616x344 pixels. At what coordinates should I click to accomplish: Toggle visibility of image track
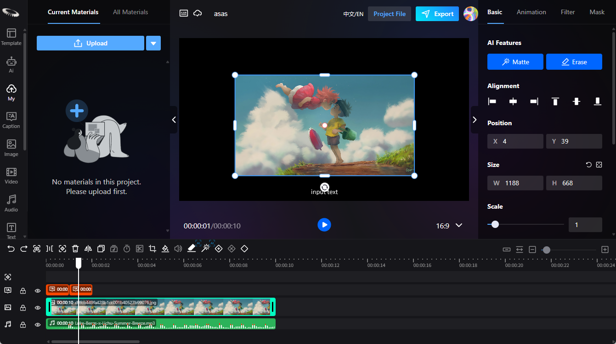tap(38, 307)
